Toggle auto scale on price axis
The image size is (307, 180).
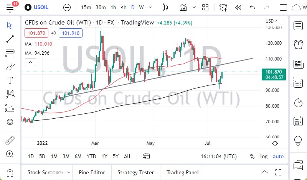278,156
